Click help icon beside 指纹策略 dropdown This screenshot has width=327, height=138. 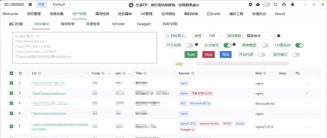coord(279,36)
